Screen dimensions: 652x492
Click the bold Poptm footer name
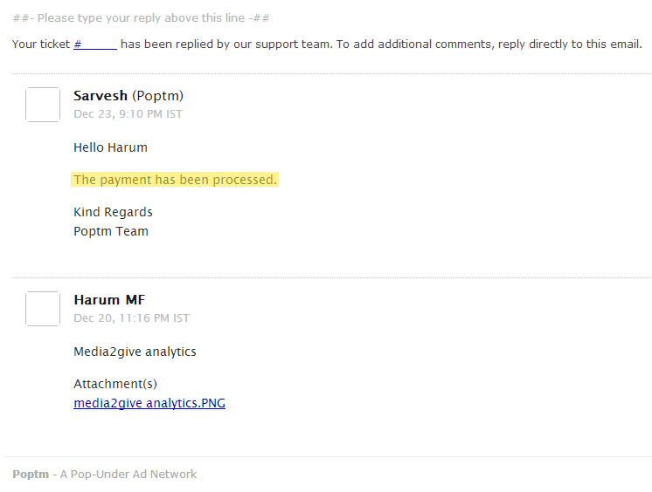pos(30,475)
